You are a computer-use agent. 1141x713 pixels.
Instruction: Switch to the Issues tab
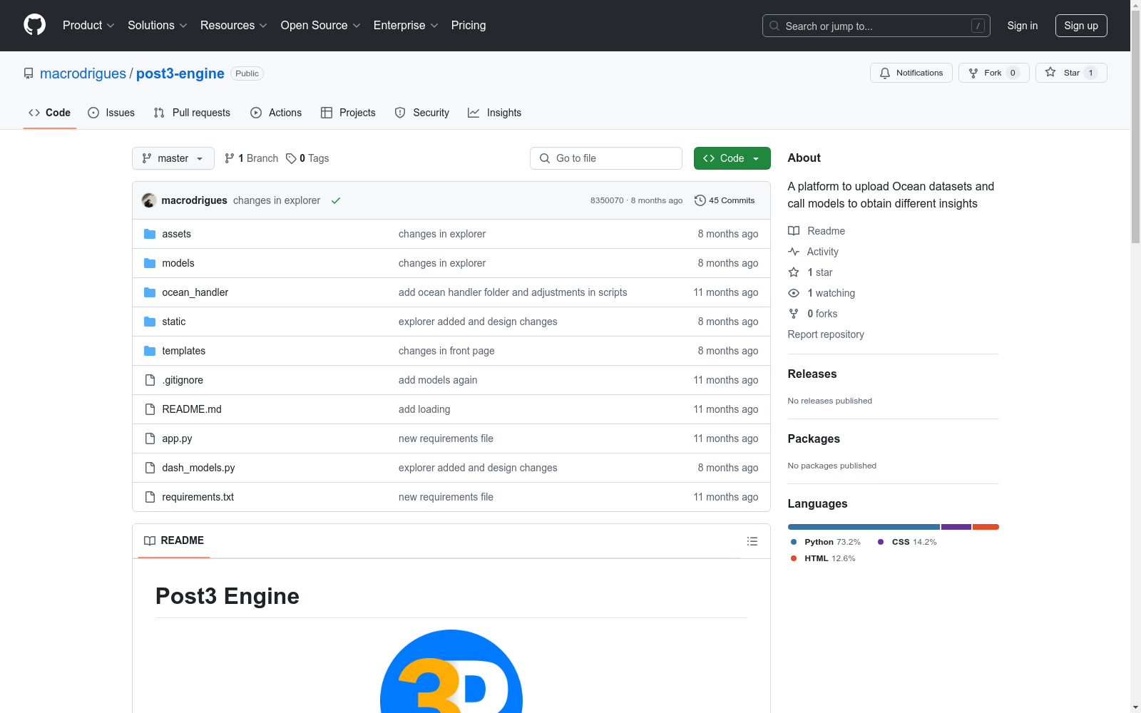[x=111, y=113]
